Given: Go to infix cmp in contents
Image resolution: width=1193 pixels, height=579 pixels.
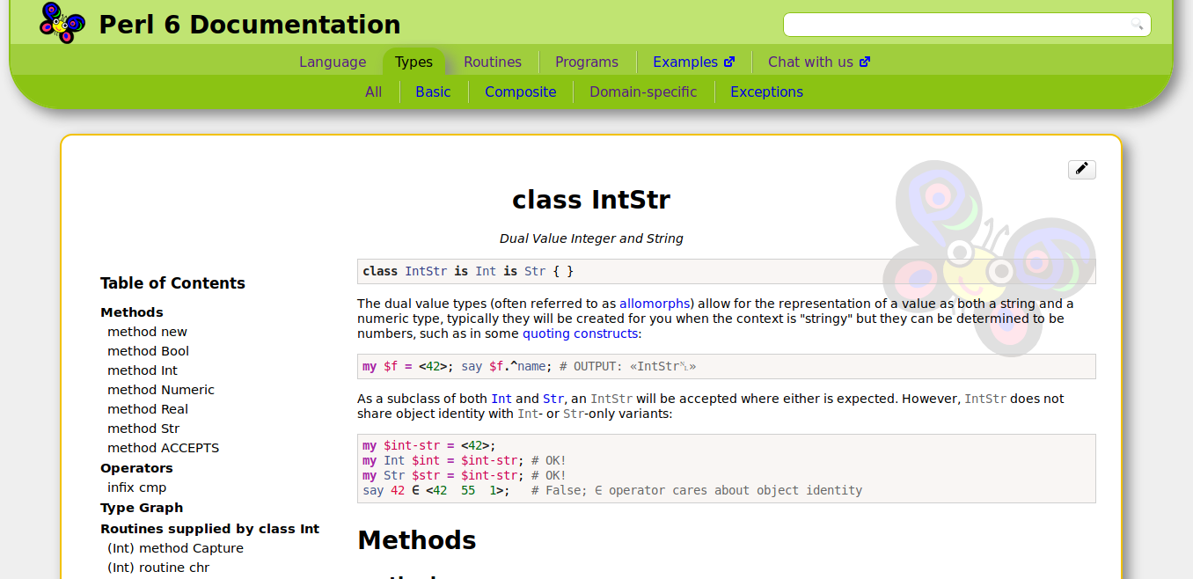Looking at the screenshot, I should point(136,487).
